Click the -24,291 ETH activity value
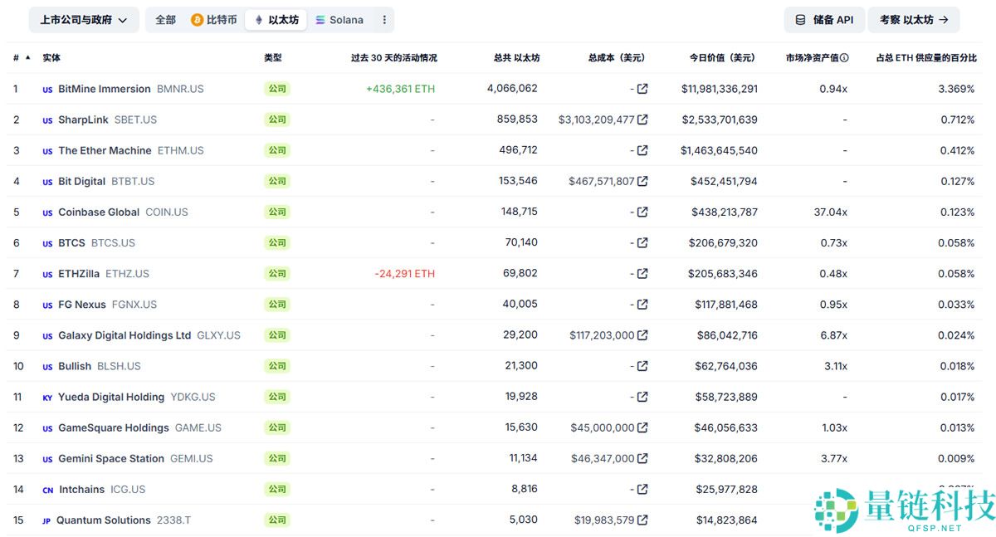Image resolution: width=996 pixels, height=537 pixels. point(404,273)
